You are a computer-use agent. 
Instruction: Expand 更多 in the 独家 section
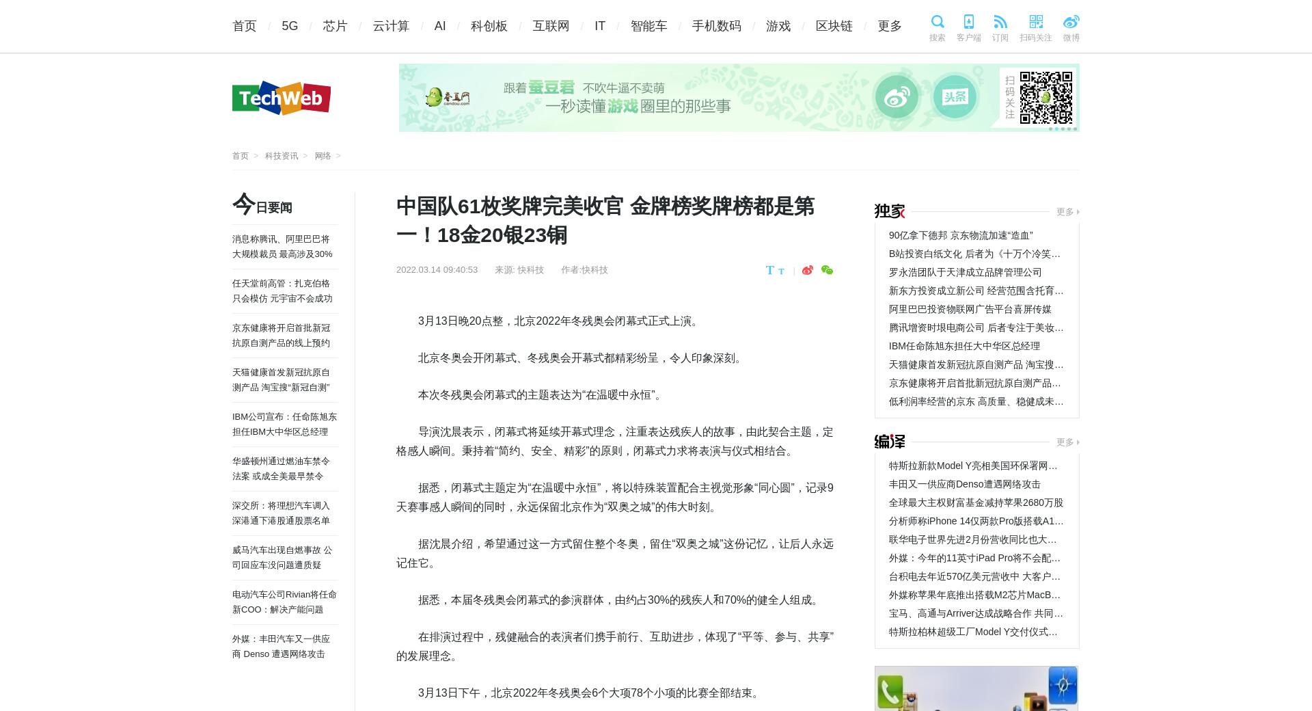pos(1067,212)
